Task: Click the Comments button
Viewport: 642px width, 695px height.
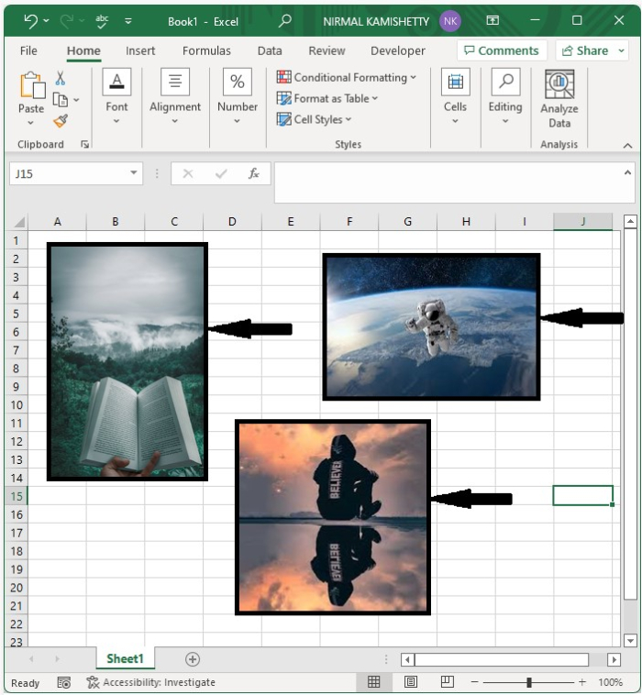Action: click(502, 50)
